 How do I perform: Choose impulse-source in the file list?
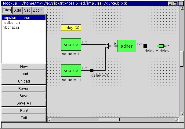pos(17,18)
